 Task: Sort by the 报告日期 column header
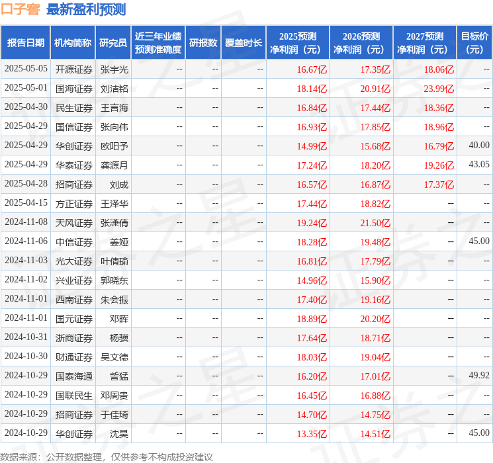click(26, 43)
